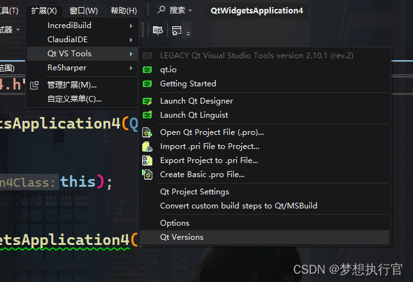Choose 自定义菜单(C)... menu item
Screen dimensions: 413x282
82,99
